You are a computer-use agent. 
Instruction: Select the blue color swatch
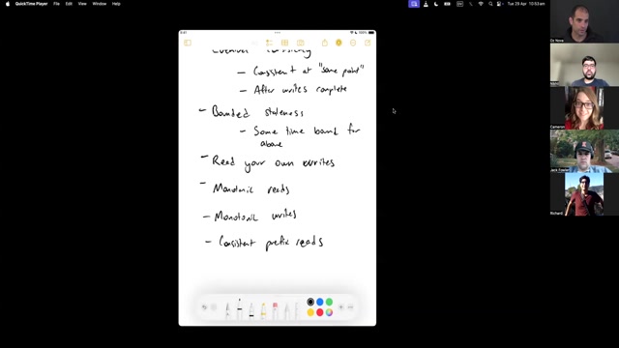pos(320,302)
